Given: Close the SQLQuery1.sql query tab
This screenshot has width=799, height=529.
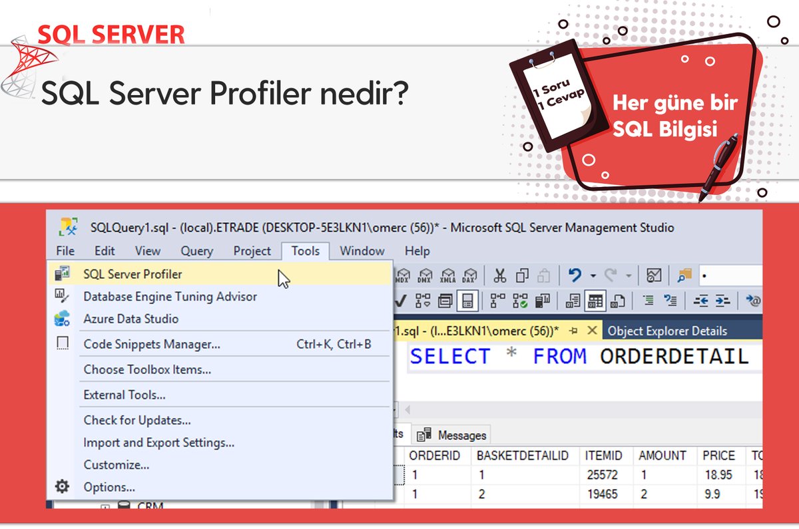Looking at the screenshot, I should (x=591, y=331).
